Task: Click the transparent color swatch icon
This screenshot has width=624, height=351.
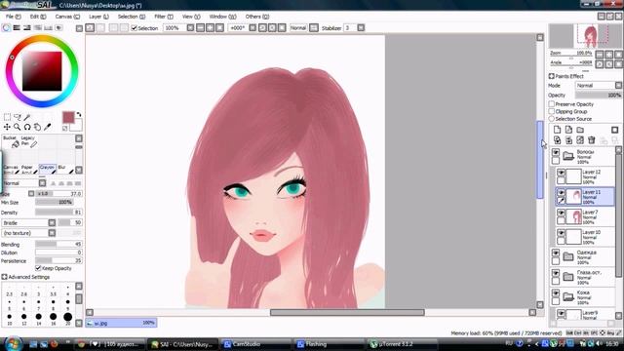Action: (x=65, y=128)
